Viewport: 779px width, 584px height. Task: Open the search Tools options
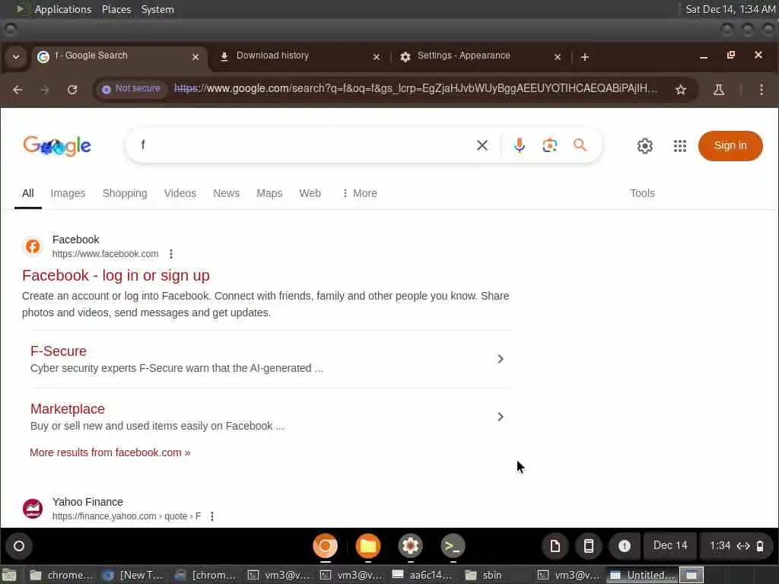642,193
